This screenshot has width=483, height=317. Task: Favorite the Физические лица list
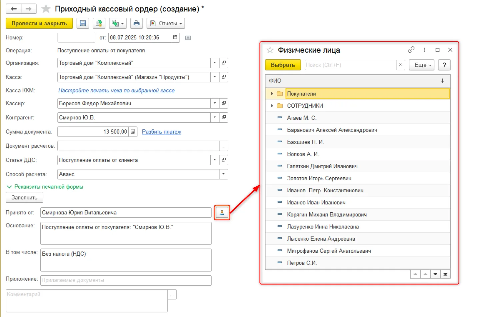pos(270,50)
